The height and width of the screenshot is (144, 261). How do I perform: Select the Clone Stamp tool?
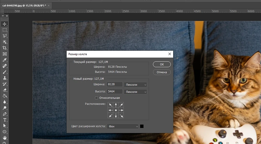(5, 78)
